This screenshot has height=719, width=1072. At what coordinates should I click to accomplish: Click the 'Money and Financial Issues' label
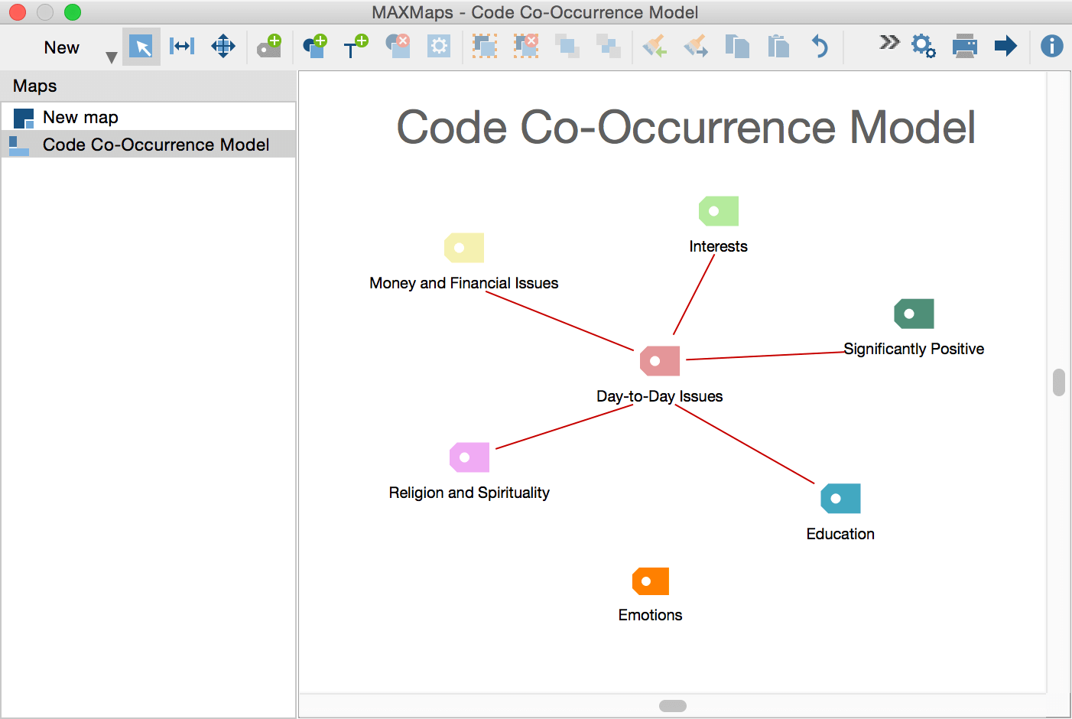464,283
